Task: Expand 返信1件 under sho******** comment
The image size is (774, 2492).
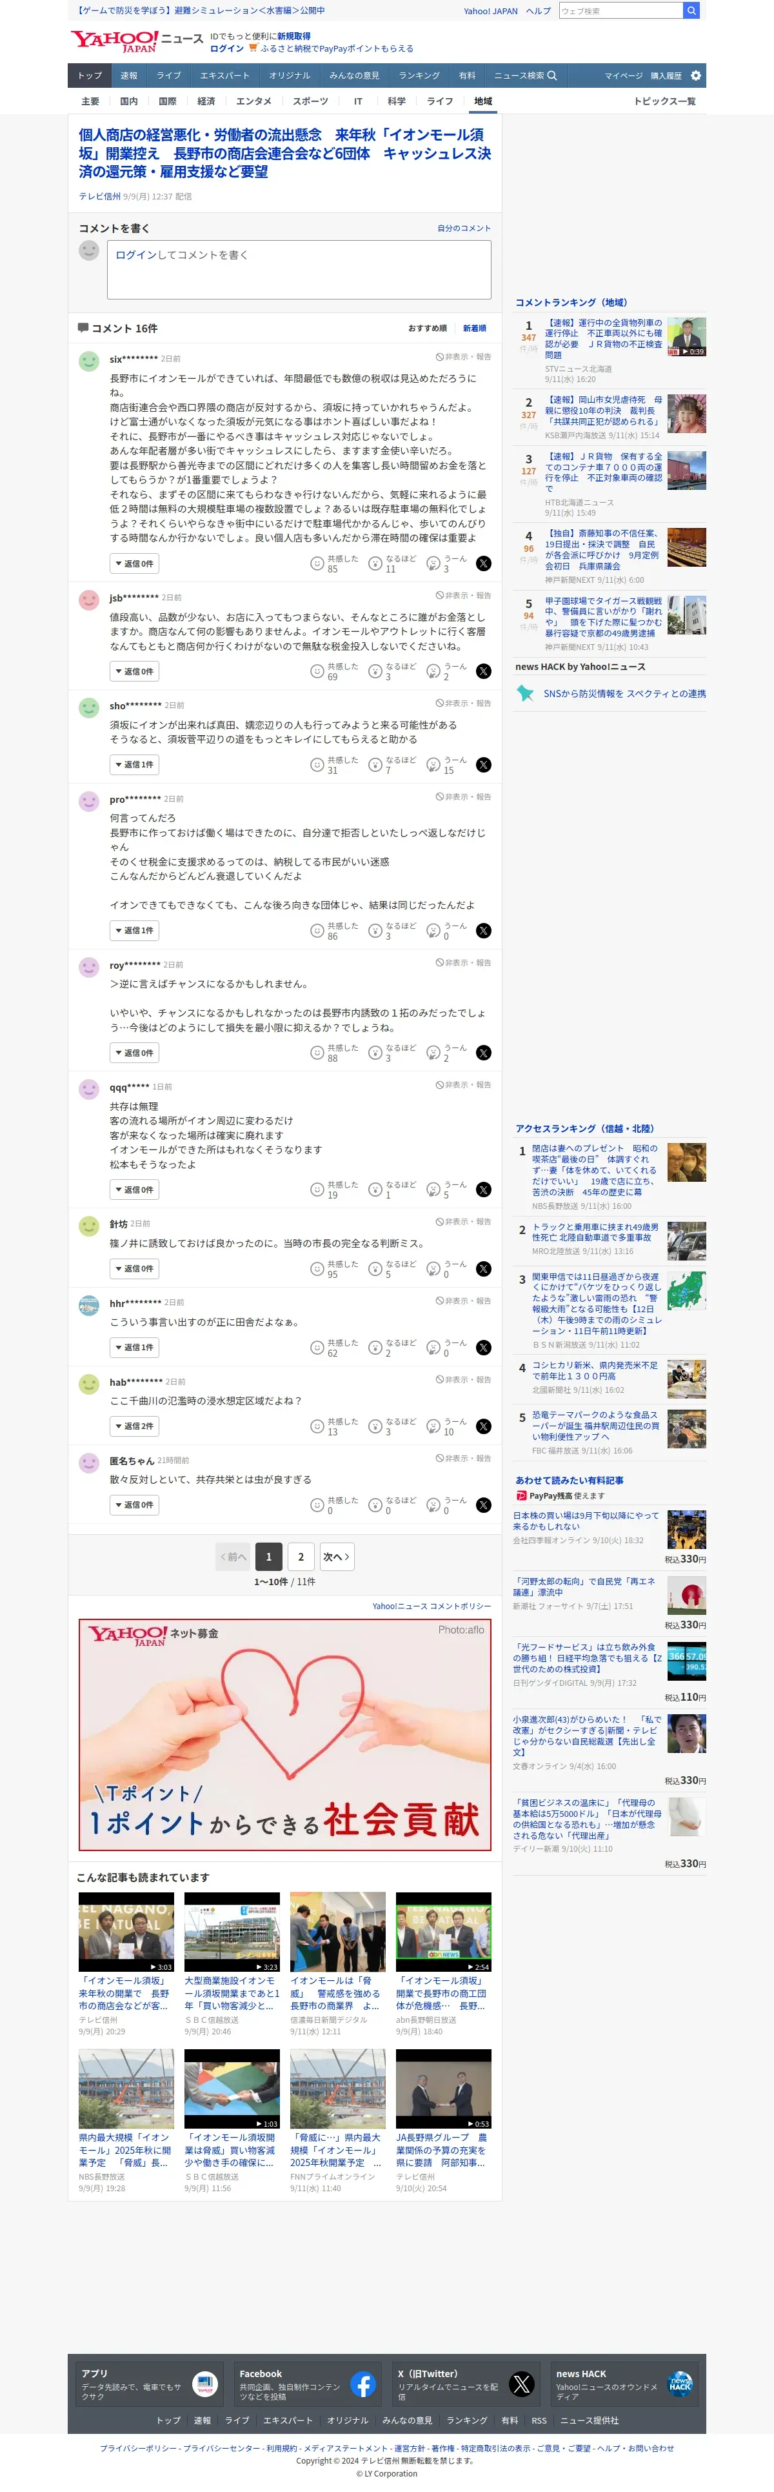Action: coord(134,765)
